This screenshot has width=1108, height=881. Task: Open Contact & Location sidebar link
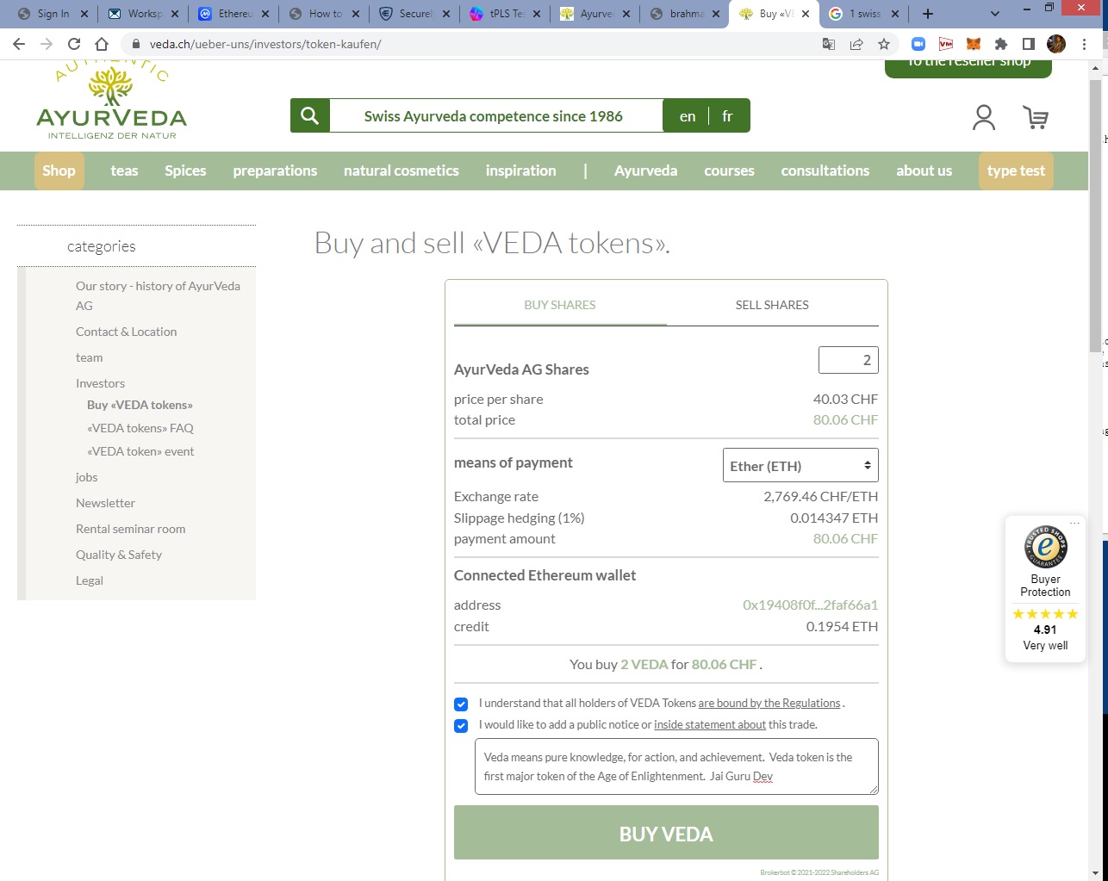point(126,332)
